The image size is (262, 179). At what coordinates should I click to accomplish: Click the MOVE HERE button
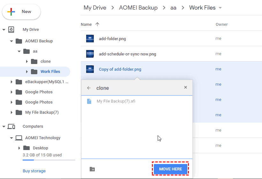pos(170,169)
